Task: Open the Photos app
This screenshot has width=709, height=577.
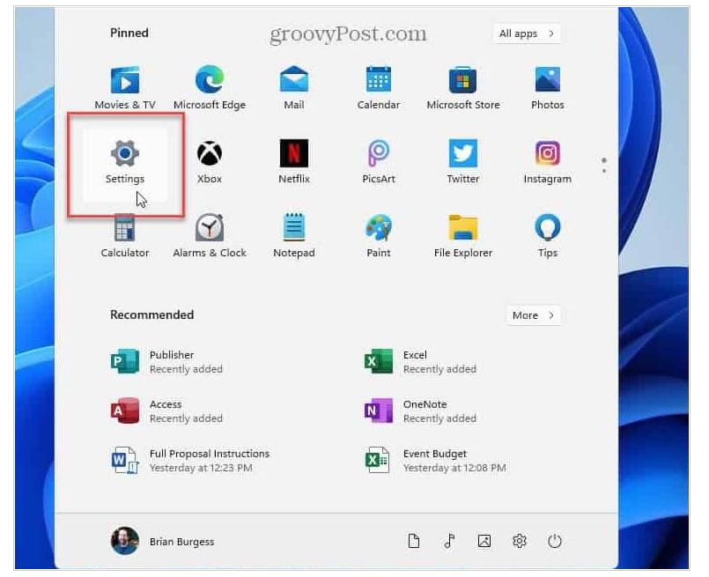Action: point(548,89)
